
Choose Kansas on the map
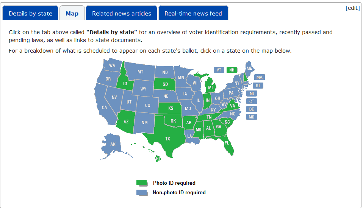click(171, 109)
